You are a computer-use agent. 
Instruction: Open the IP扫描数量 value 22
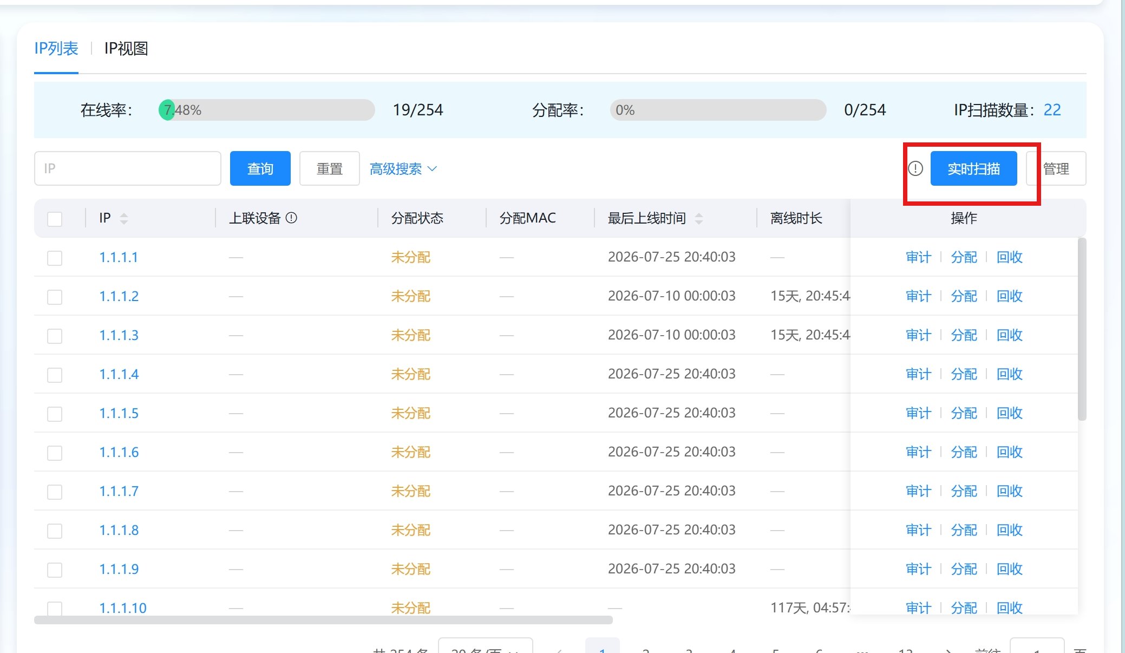coord(1052,110)
